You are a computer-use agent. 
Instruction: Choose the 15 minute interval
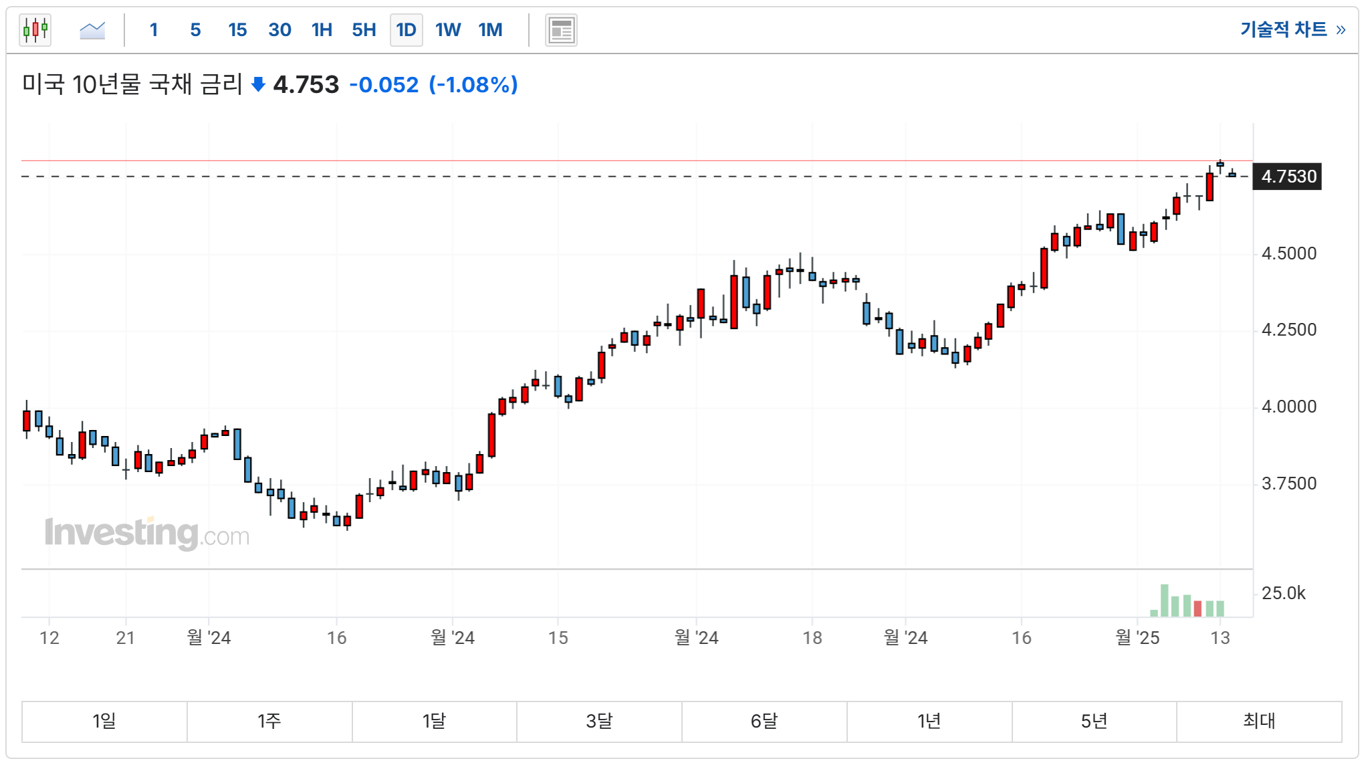click(237, 30)
